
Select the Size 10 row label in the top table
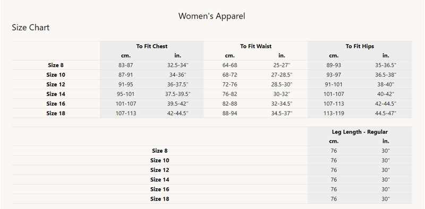tap(56, 75)
